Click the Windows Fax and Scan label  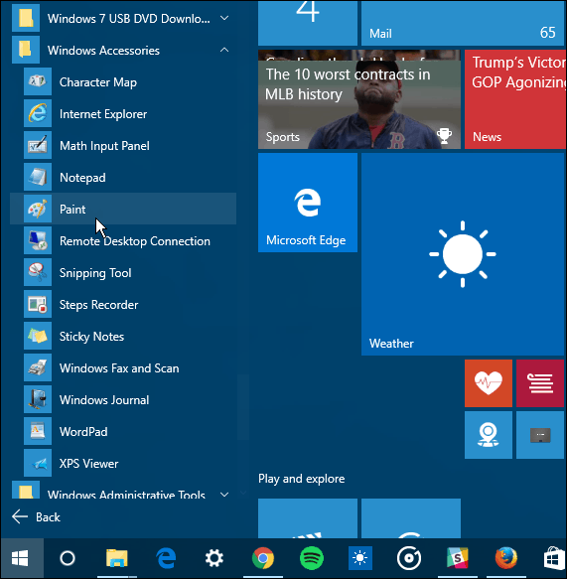119,368
